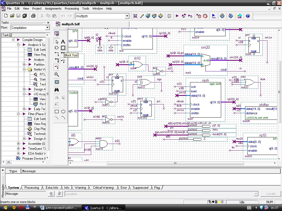The image size is (282, 211).
Task: Open the Help question mark icon
Action: click(x=248, y=16)
